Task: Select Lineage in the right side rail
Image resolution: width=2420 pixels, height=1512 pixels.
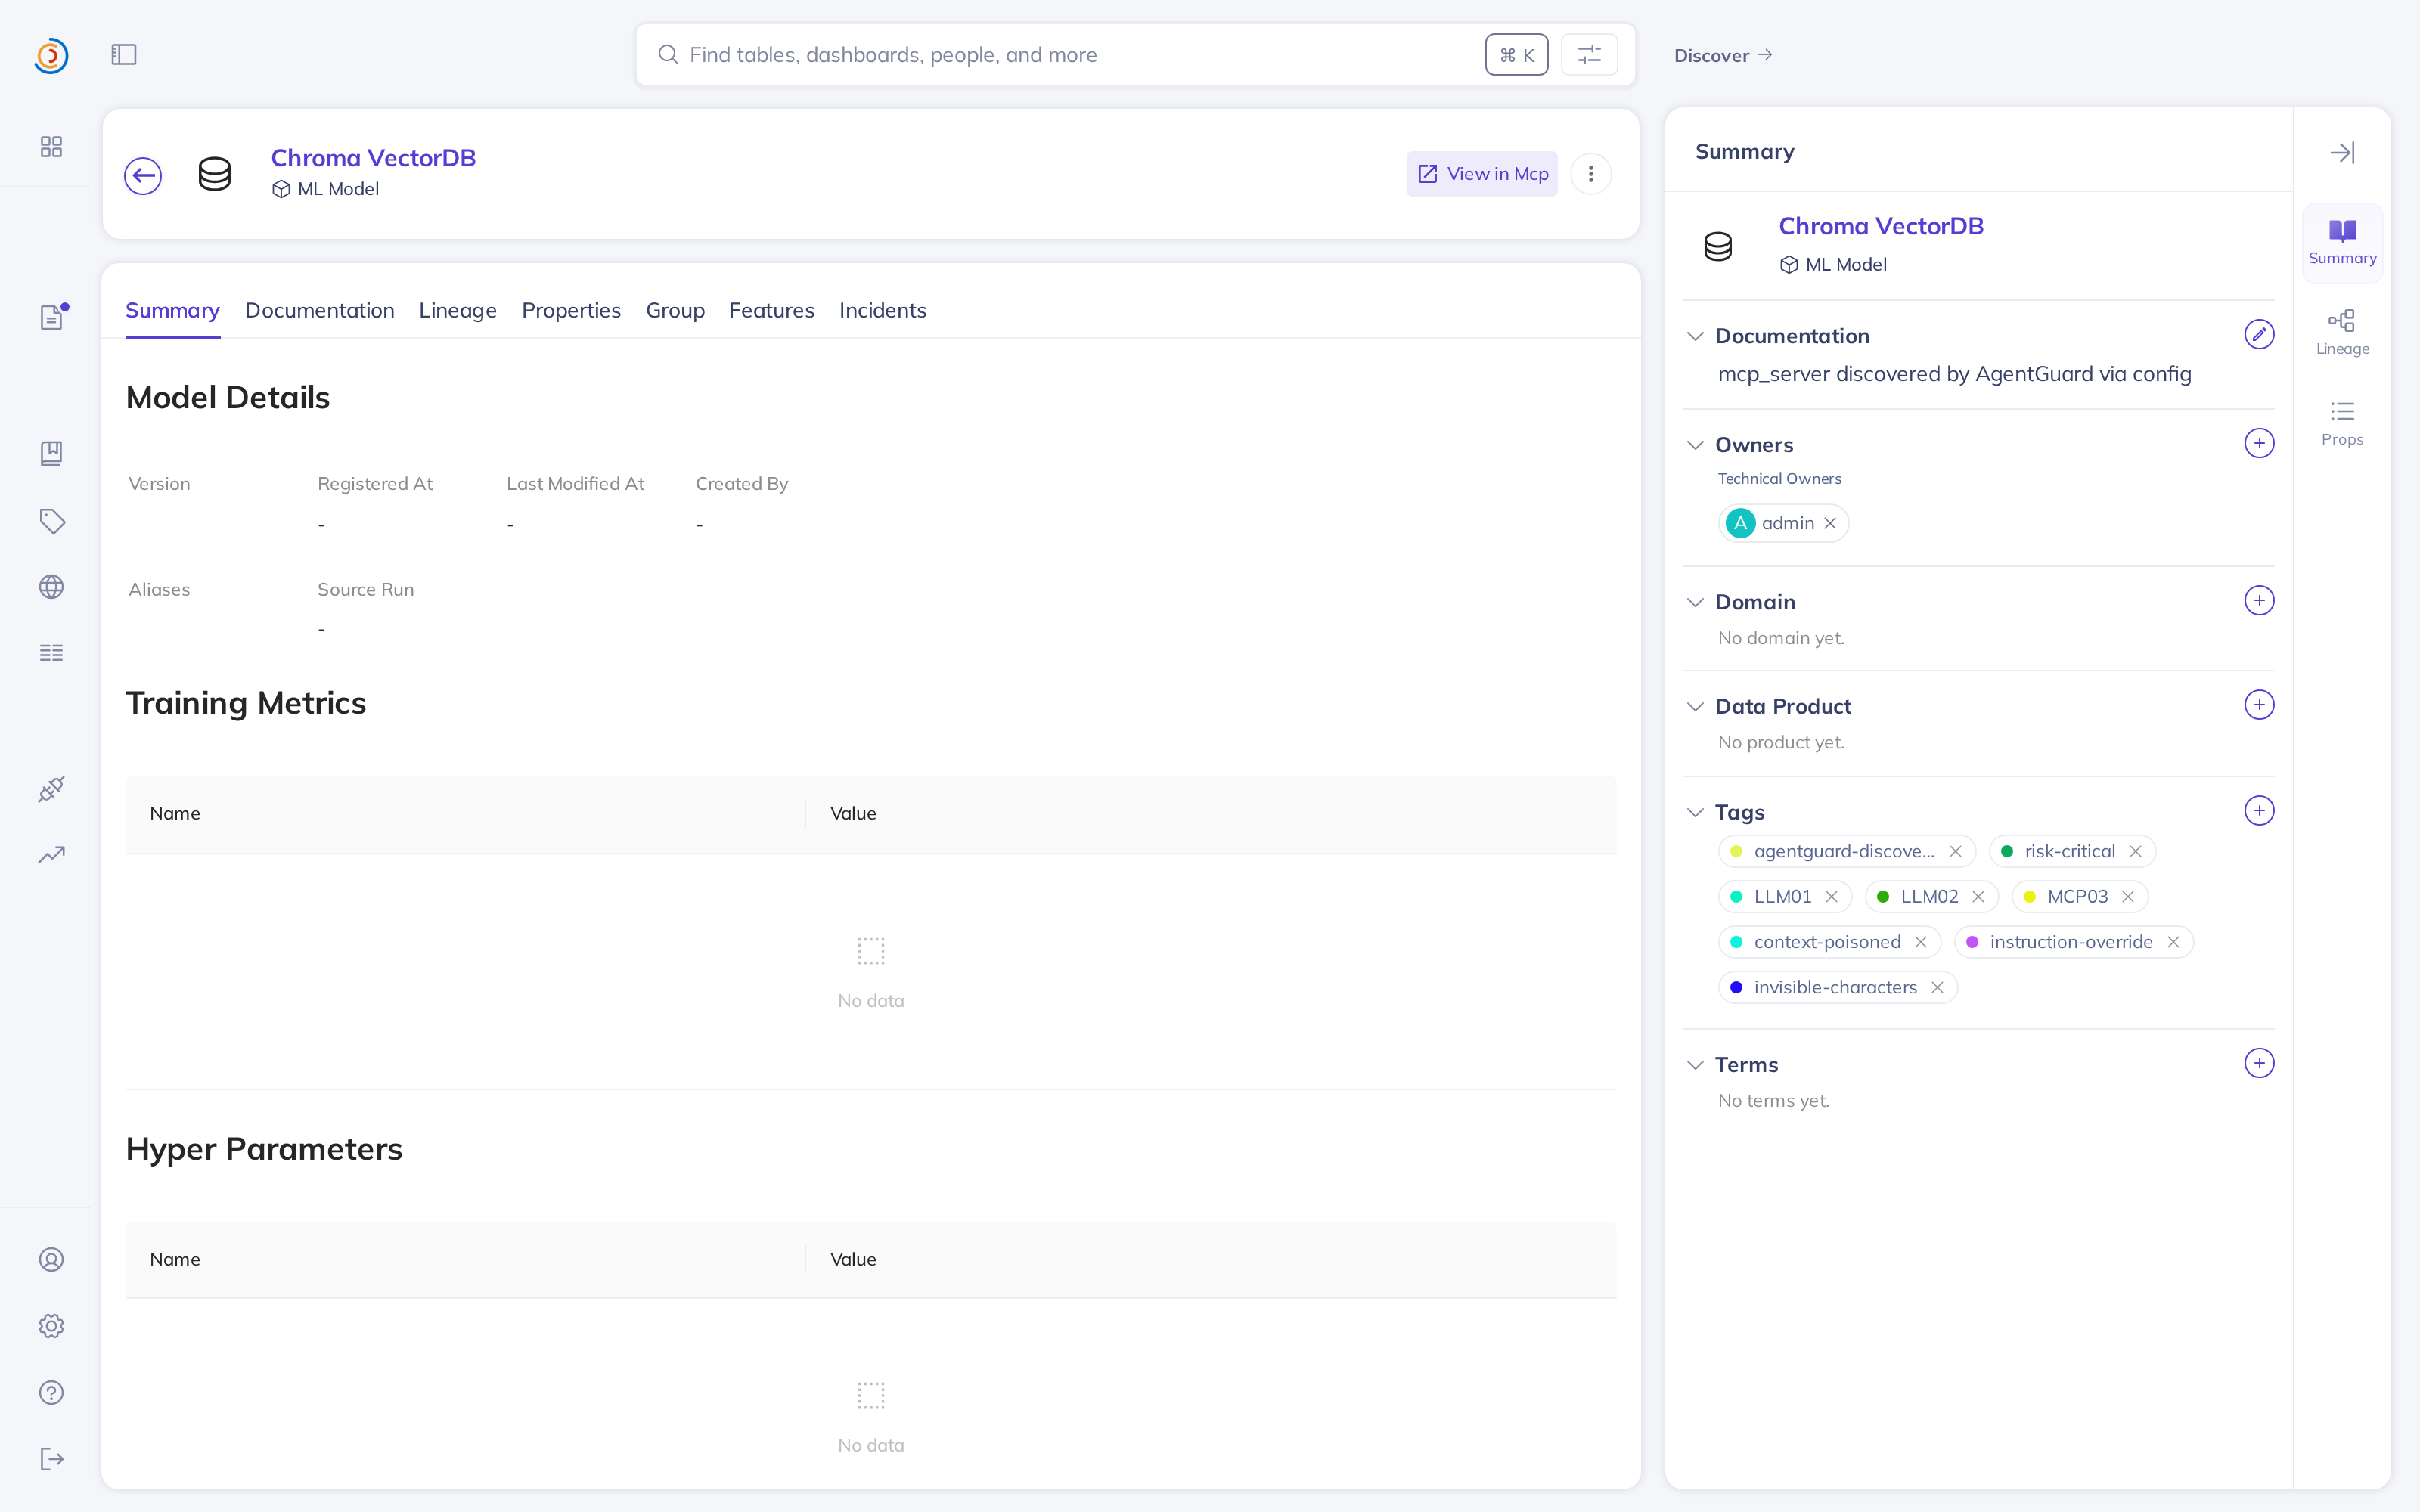Action: (x=2342, y=333)
